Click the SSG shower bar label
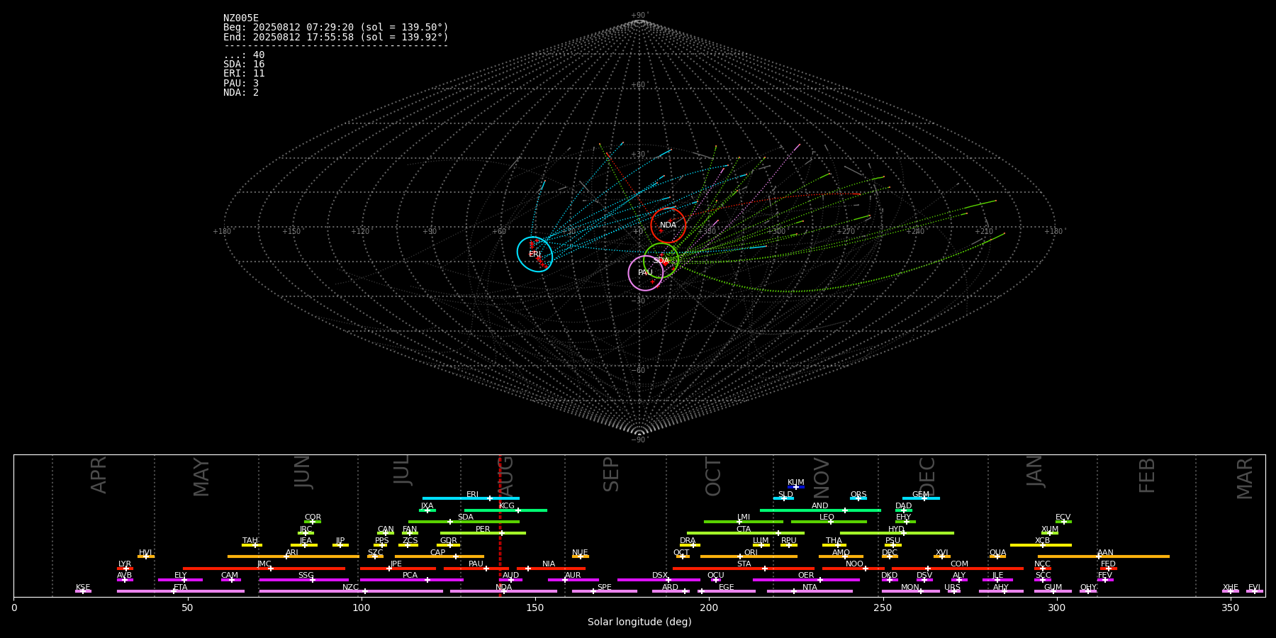The height and width of the screenshot is (638, 1276). pyautogui.click(x=306, y=576)
